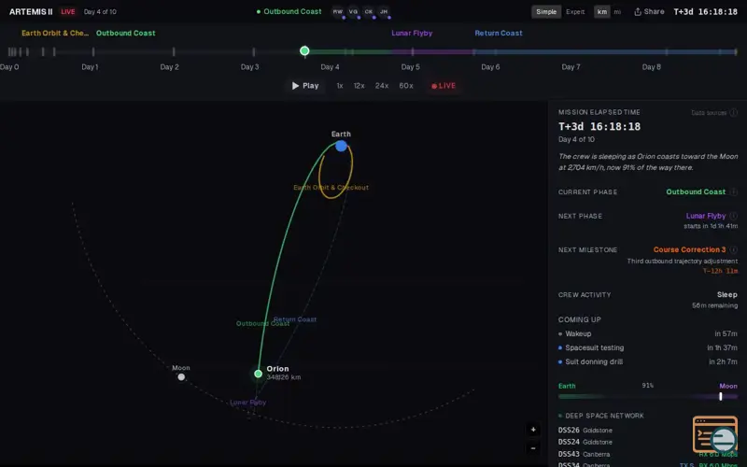This screenshot has height=467, width=747.
Task: Set distance units to mi
Action: pyautogui.click(x=617, y=12)
